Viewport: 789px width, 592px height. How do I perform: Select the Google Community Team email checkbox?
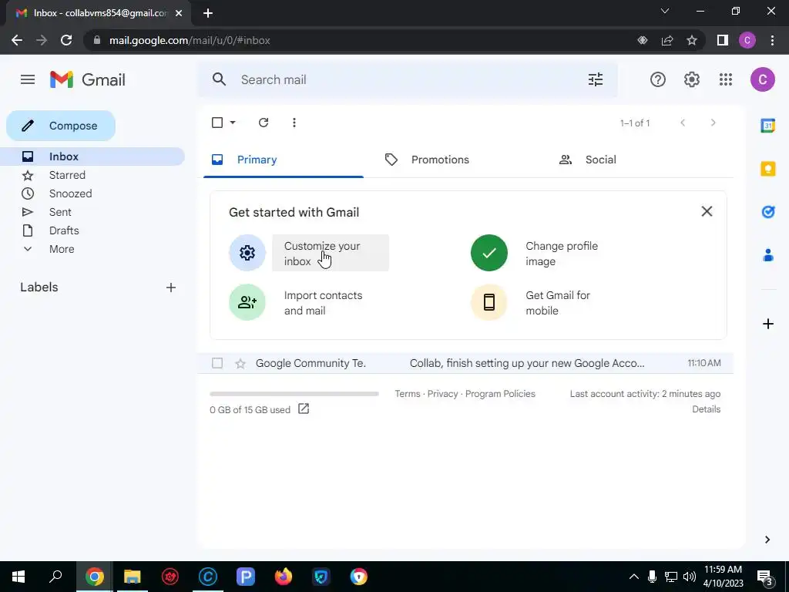coord(217,363)
